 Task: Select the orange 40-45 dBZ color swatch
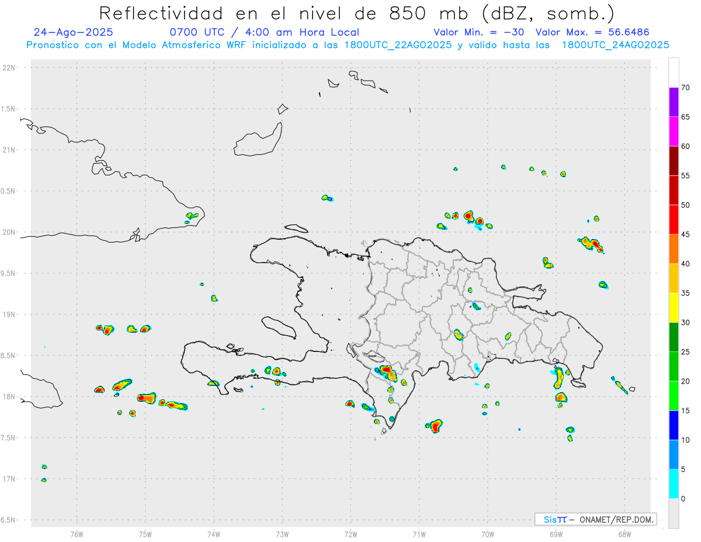674,249
